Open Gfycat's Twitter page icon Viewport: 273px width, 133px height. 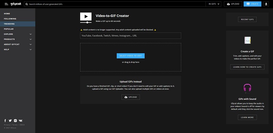[10, 121]
